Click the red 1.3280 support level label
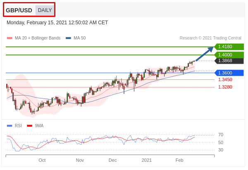The image size is (248, 170). [x=225, y=87]
